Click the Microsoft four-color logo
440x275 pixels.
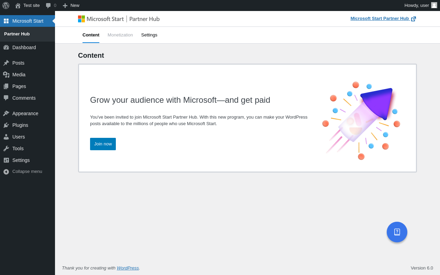click(81, 19)
